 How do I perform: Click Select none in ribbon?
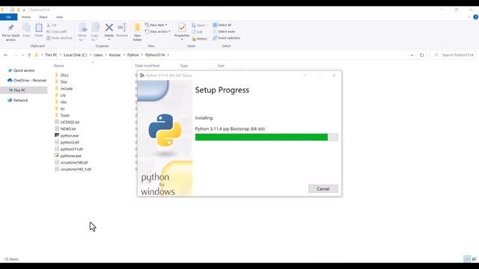224,31
